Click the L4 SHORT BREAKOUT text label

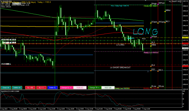120,67
